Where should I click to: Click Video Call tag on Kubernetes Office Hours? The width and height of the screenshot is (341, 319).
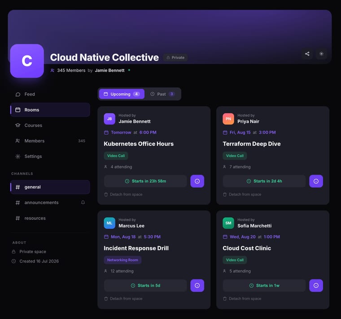coord(116,156)
